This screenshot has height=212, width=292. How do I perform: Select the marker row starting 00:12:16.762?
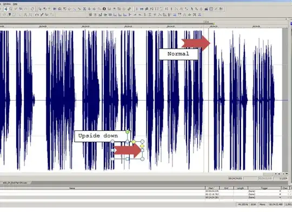145,194
